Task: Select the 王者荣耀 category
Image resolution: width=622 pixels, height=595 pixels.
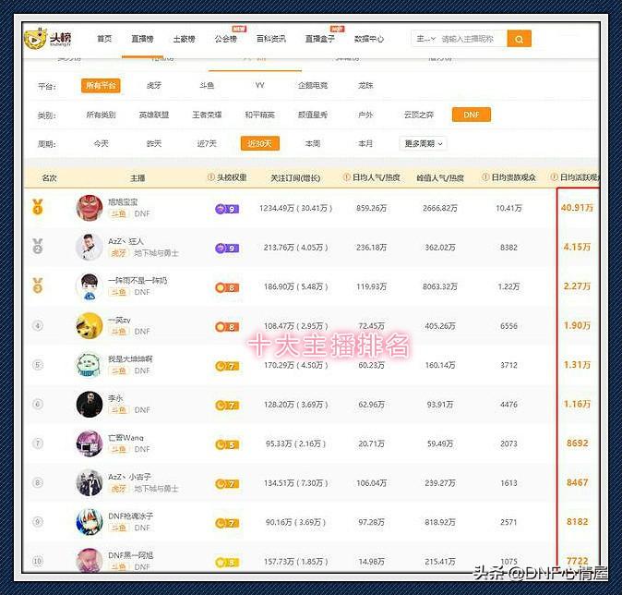Action: pos(207,115)
